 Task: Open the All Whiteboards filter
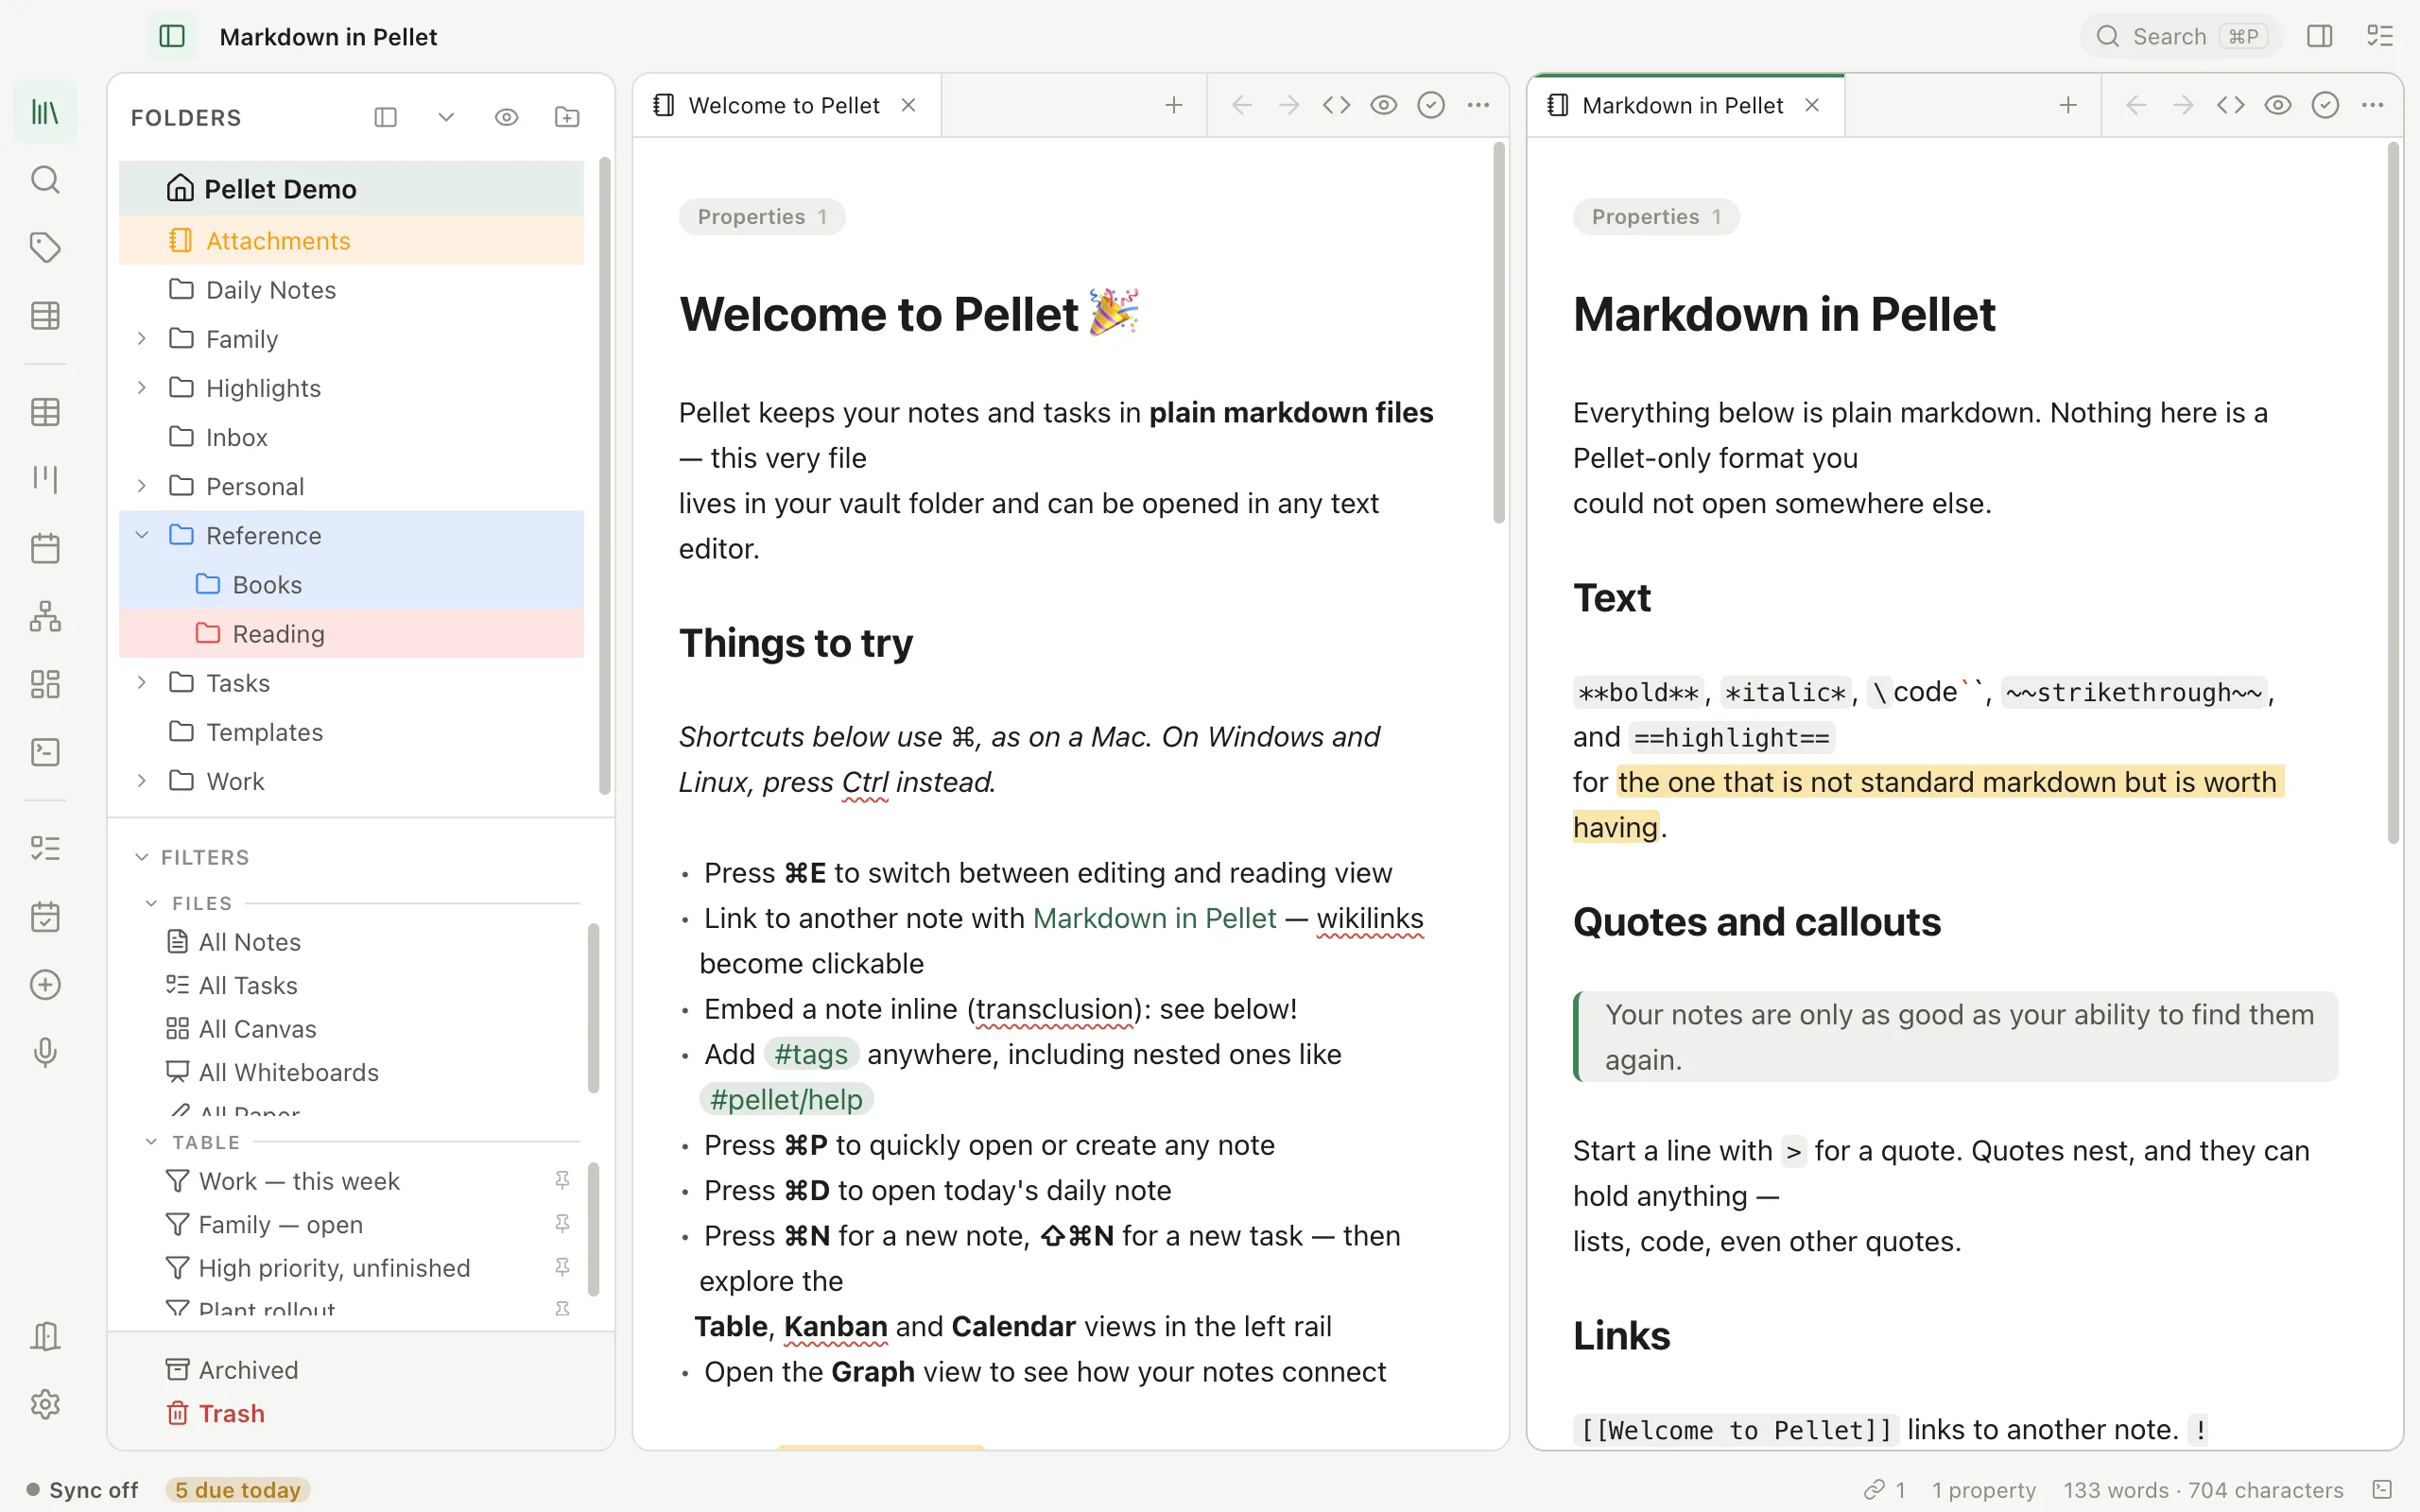[272, 1073]
